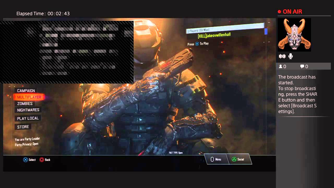Click the 1 Players (18 Max) header

tap(226, 28)
